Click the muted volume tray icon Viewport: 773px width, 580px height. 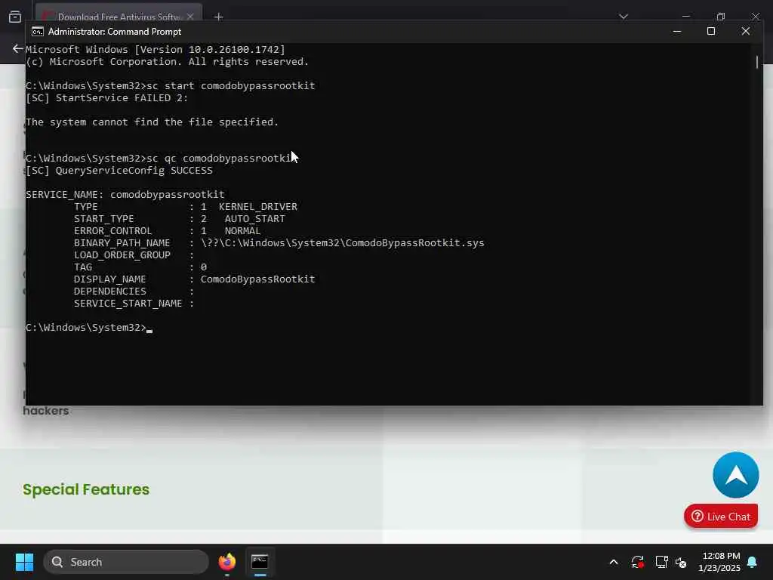682,562
